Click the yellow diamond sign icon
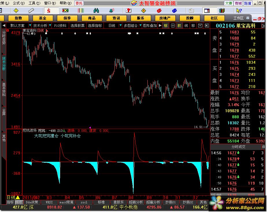 144,11
